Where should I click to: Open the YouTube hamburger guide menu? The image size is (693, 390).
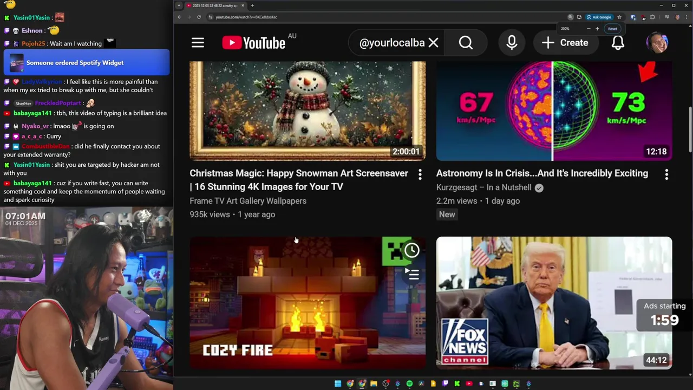198,43
